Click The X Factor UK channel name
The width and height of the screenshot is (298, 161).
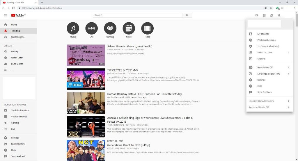point(114,125)
